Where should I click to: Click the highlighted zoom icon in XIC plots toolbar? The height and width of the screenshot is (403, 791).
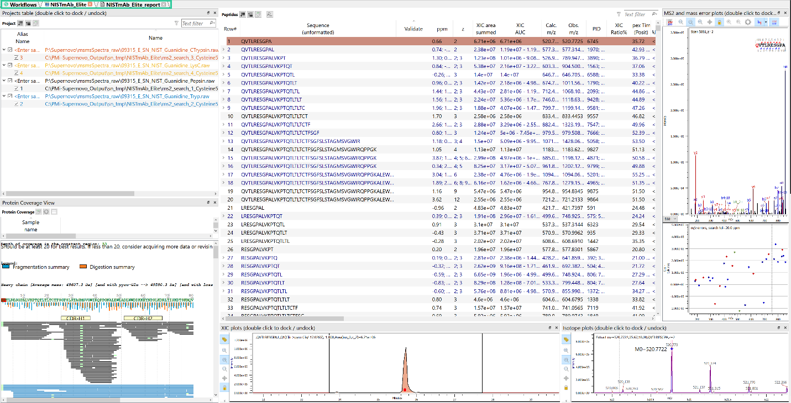(x=224, y=359)
